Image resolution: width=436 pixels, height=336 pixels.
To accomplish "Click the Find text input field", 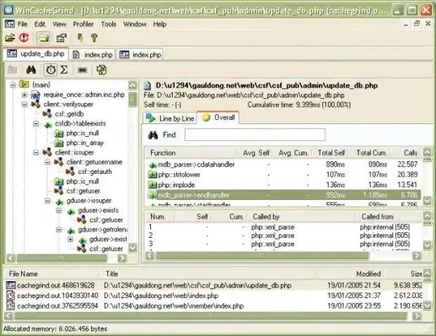I will [254, 135].
